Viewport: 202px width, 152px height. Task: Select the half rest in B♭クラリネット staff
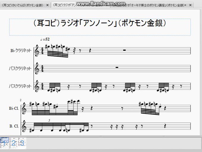[124, 50]
